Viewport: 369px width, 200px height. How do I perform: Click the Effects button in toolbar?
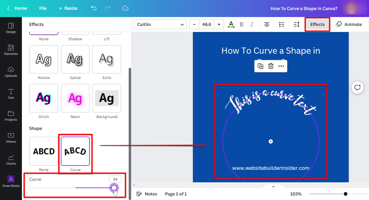click(x=317, y=24)
